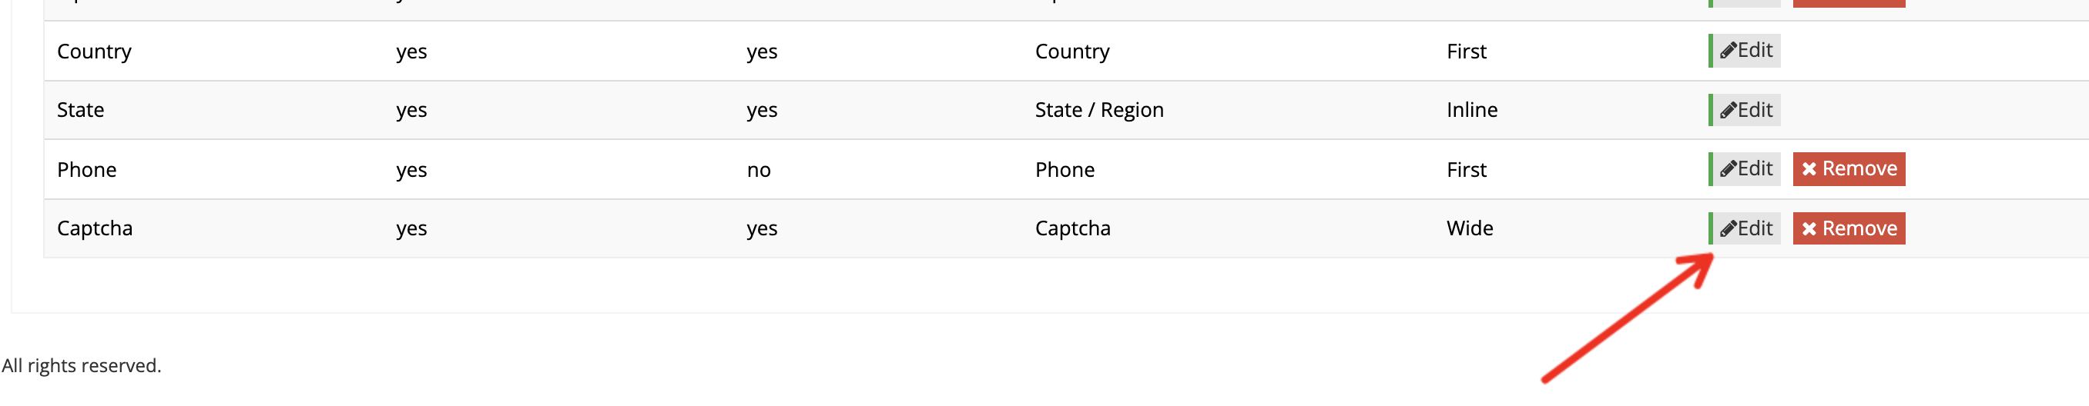
Task: Click the X icon in Phone row
Action: (x=1809, y=169)
